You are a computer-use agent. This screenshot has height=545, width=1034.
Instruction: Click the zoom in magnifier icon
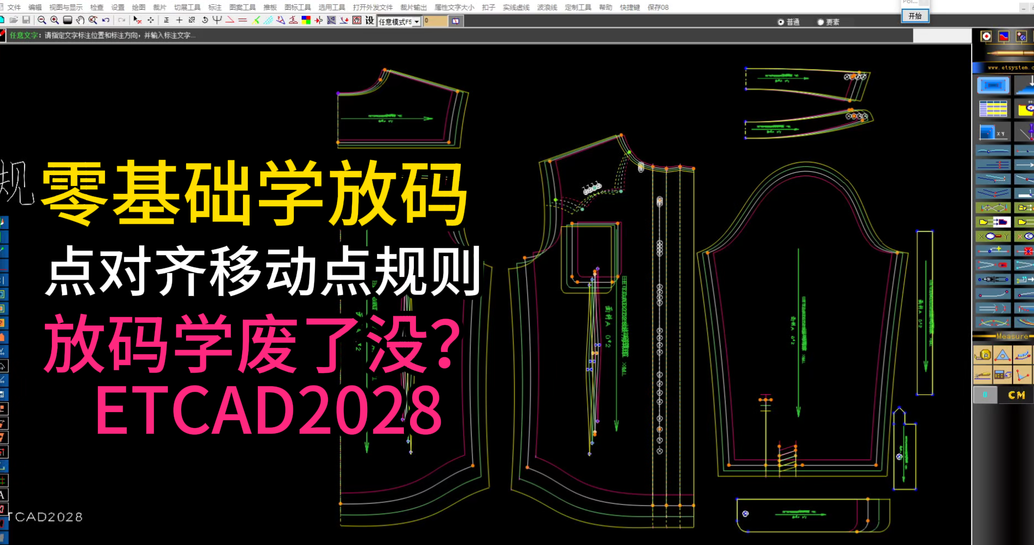54,20
